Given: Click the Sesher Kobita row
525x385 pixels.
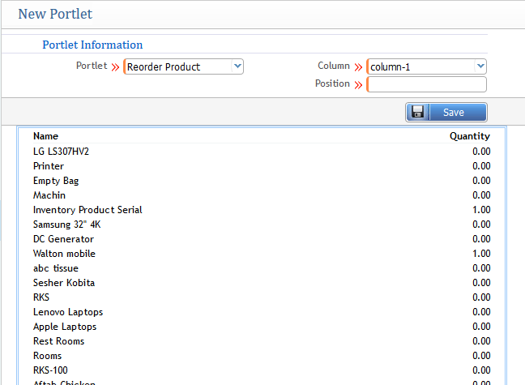Looking at the screenshot, I should pyautogui.click(x=64, y=283).
